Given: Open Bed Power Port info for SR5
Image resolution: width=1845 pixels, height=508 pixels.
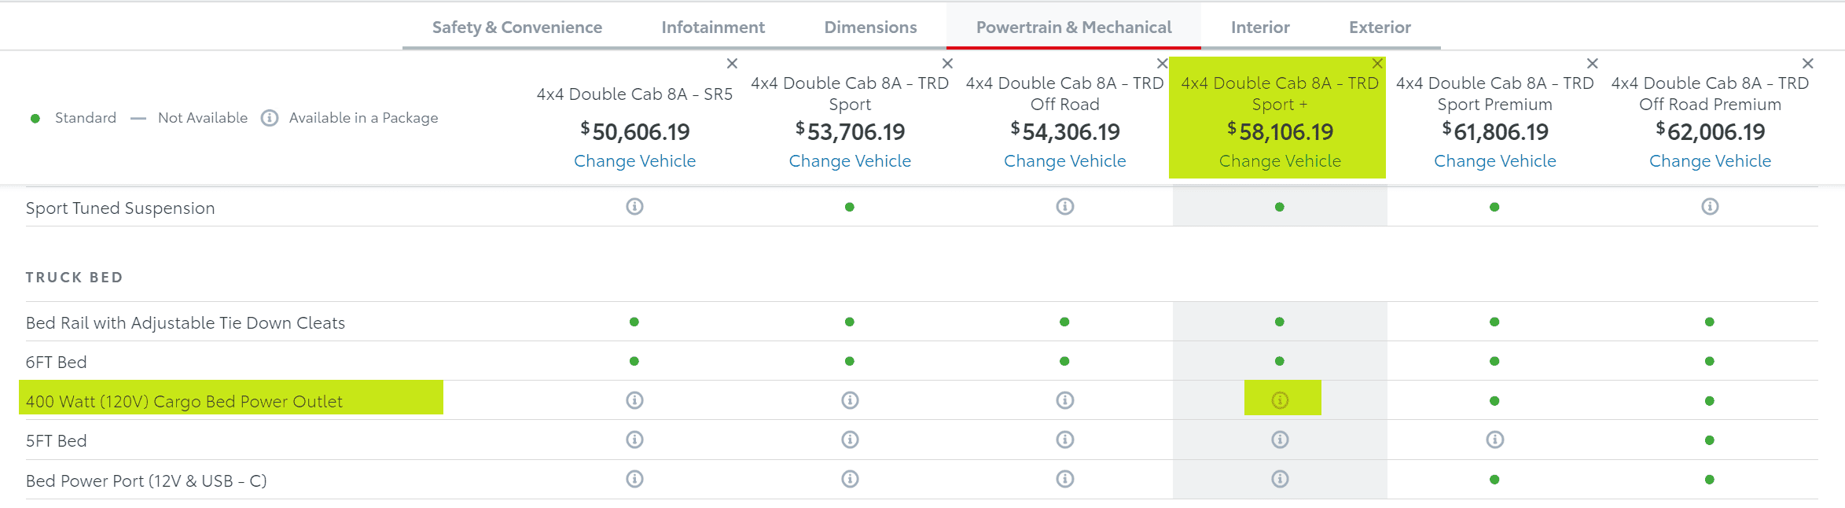Looking at the screenshot, I should 634,479.
